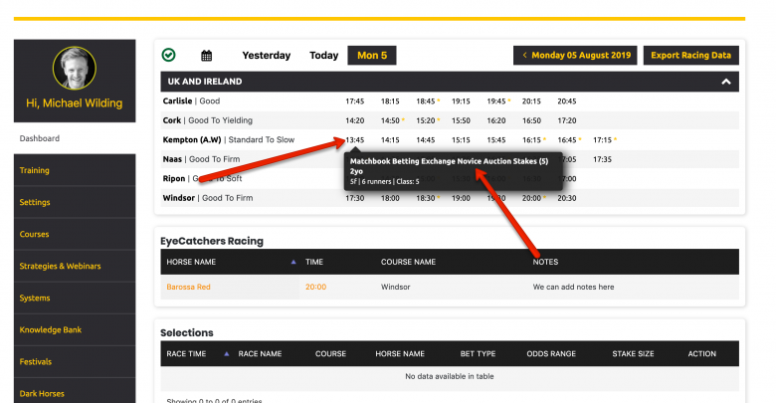Open the calendar date picker icon
Viewport: 776px width, 403px height.
pos(207,56)
